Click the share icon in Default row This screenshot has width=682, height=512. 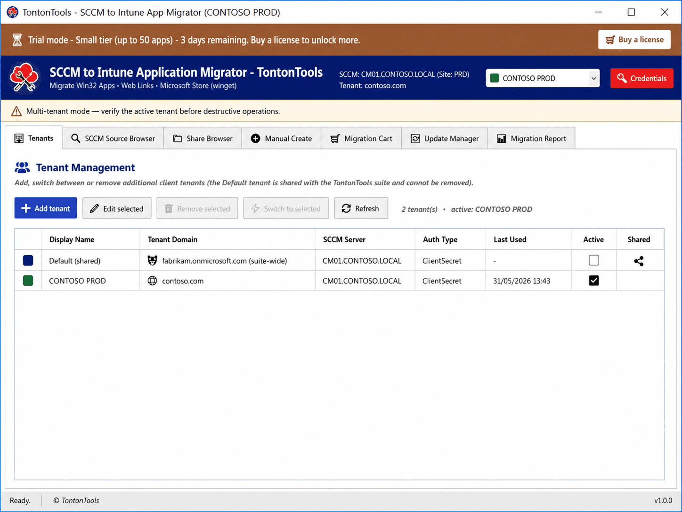pos(639,261)
